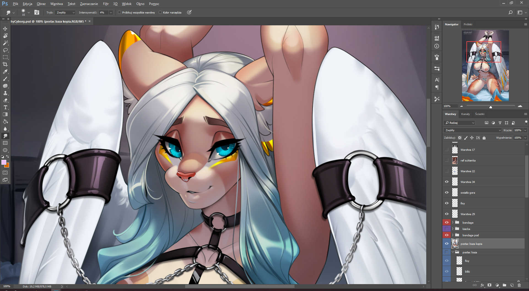
Task: Open the Filtr menu
Action: tap(106, 4)
